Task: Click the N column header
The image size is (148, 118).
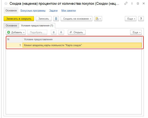Action: coord(14,40)
